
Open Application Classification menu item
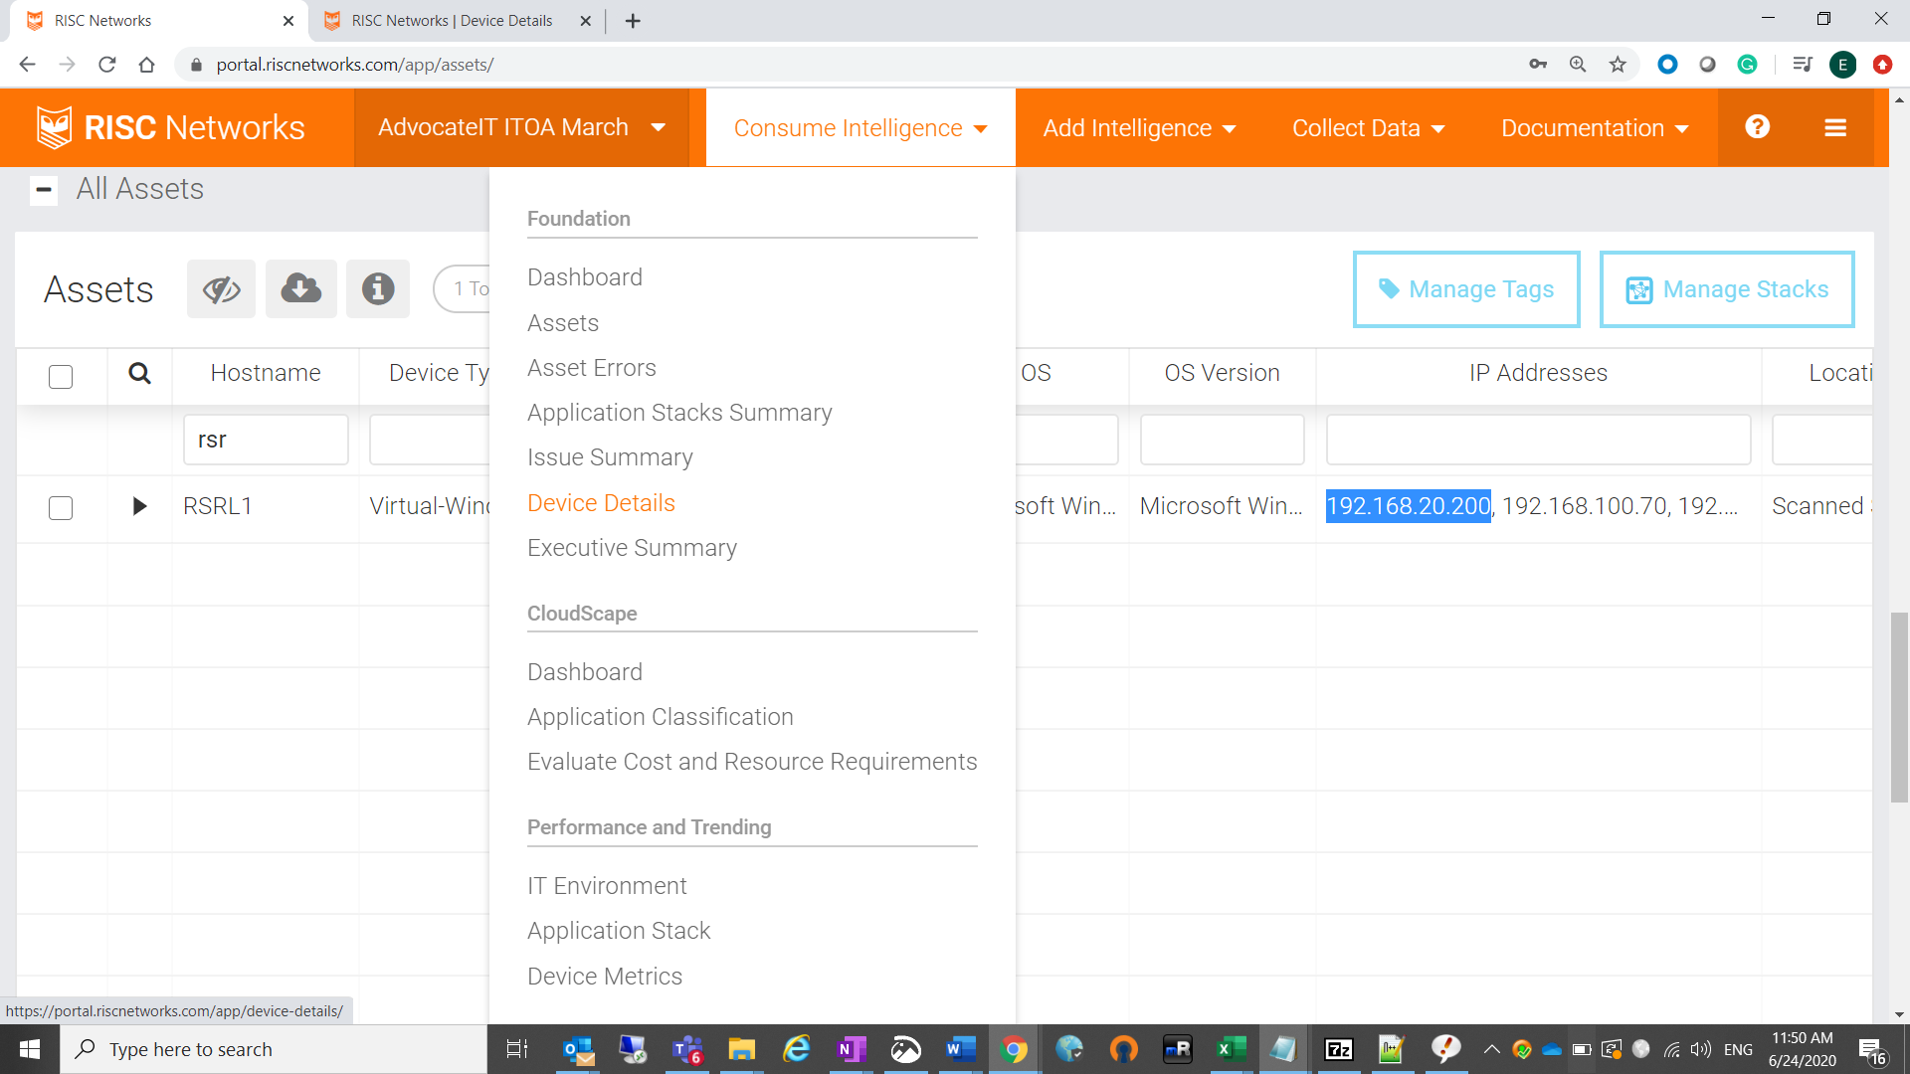661,717
